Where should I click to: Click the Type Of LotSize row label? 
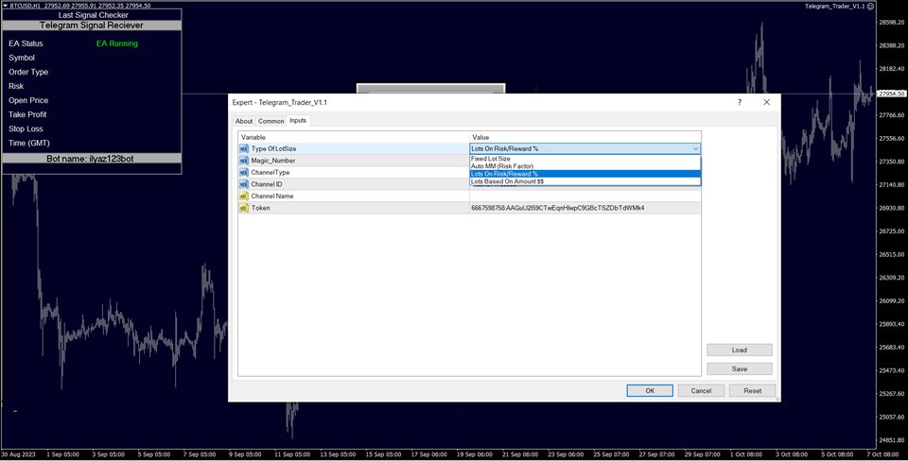(273, 148)
